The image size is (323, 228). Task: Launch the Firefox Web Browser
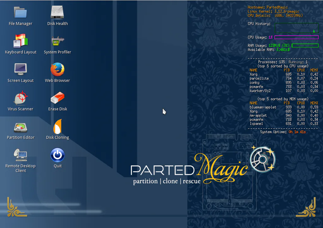tap(57, 69)
